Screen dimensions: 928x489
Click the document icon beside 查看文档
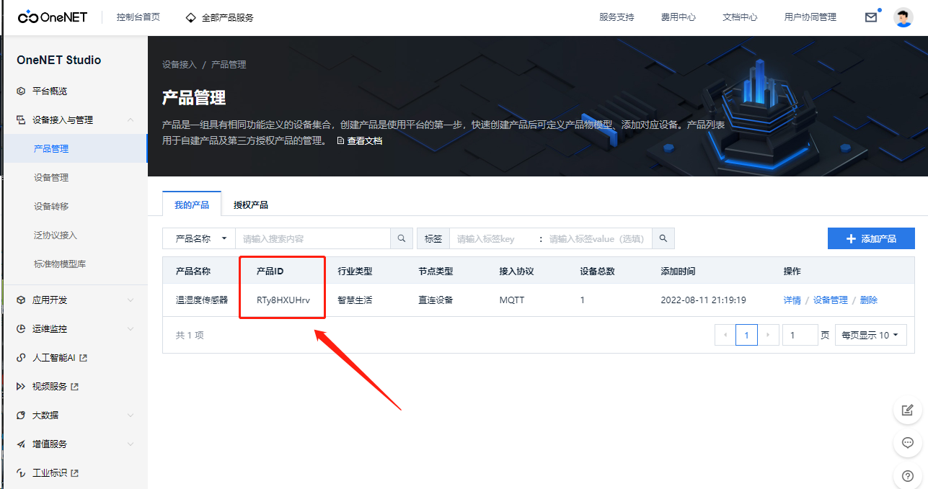[x=341, y=141]
